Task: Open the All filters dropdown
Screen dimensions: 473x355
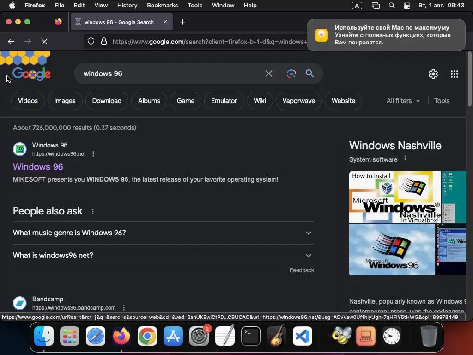Action: click(x=403, y=101)
